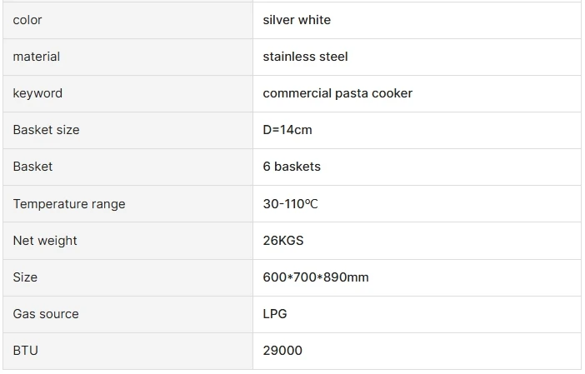585x374 pixels.
Task: Click the "Temperature range" label
Action: pyautogui.click(x=69, y=204)
